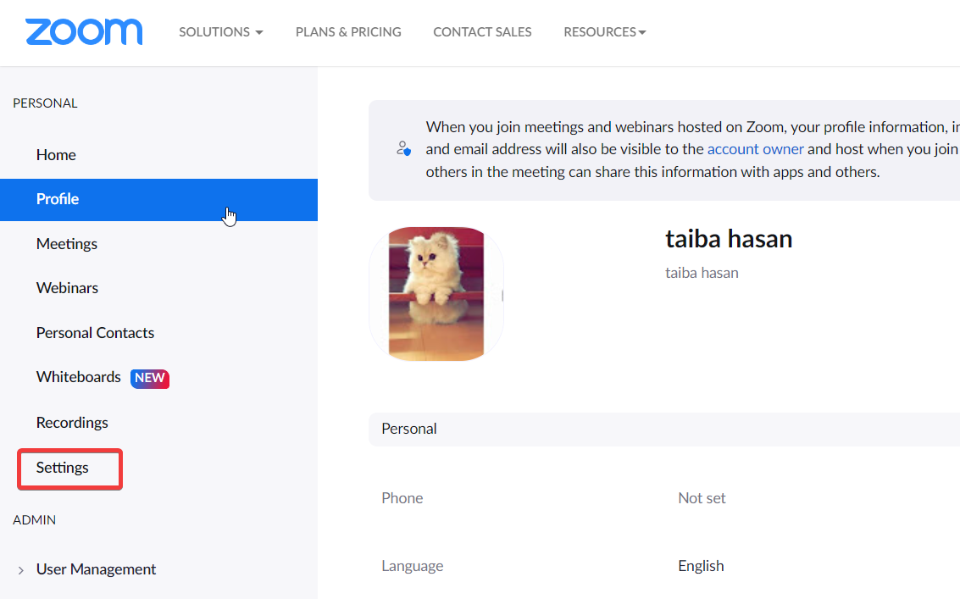
Task: Open the Solutions dropdown menu
Action: coord(220,32)
